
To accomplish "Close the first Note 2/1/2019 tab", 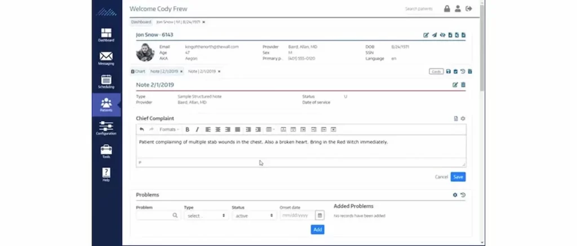I will (x=181, y=71).
